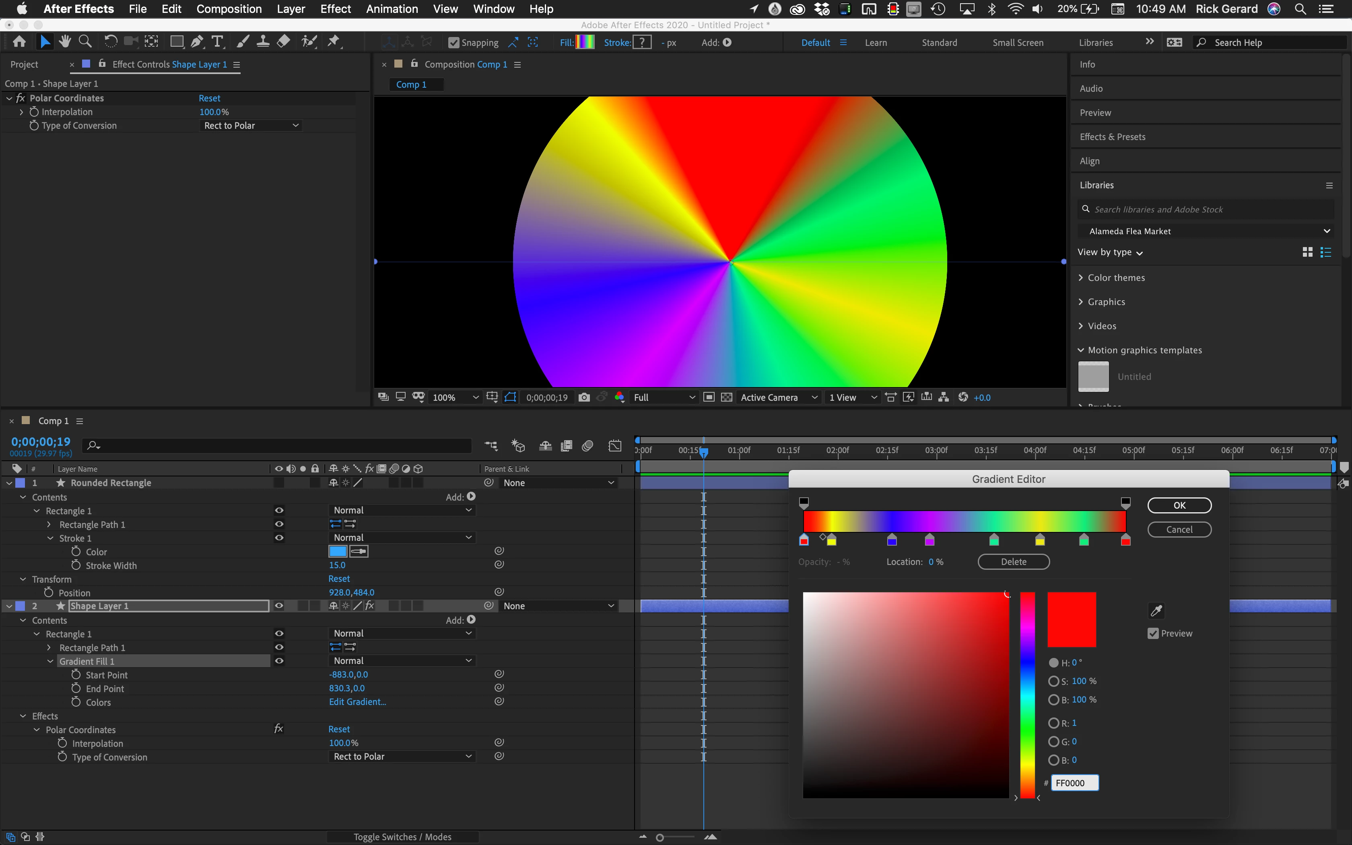
Task: Click Edit Gradient link for Colors
Action: [x=358, y=702]
